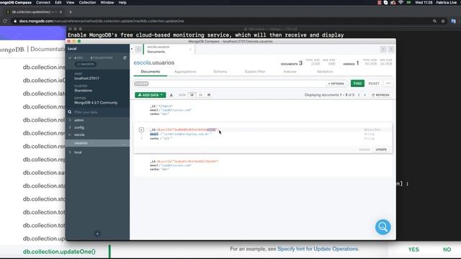Open the Help menu
The height and width of the screenshot is (259, 461).
[122, 2]
